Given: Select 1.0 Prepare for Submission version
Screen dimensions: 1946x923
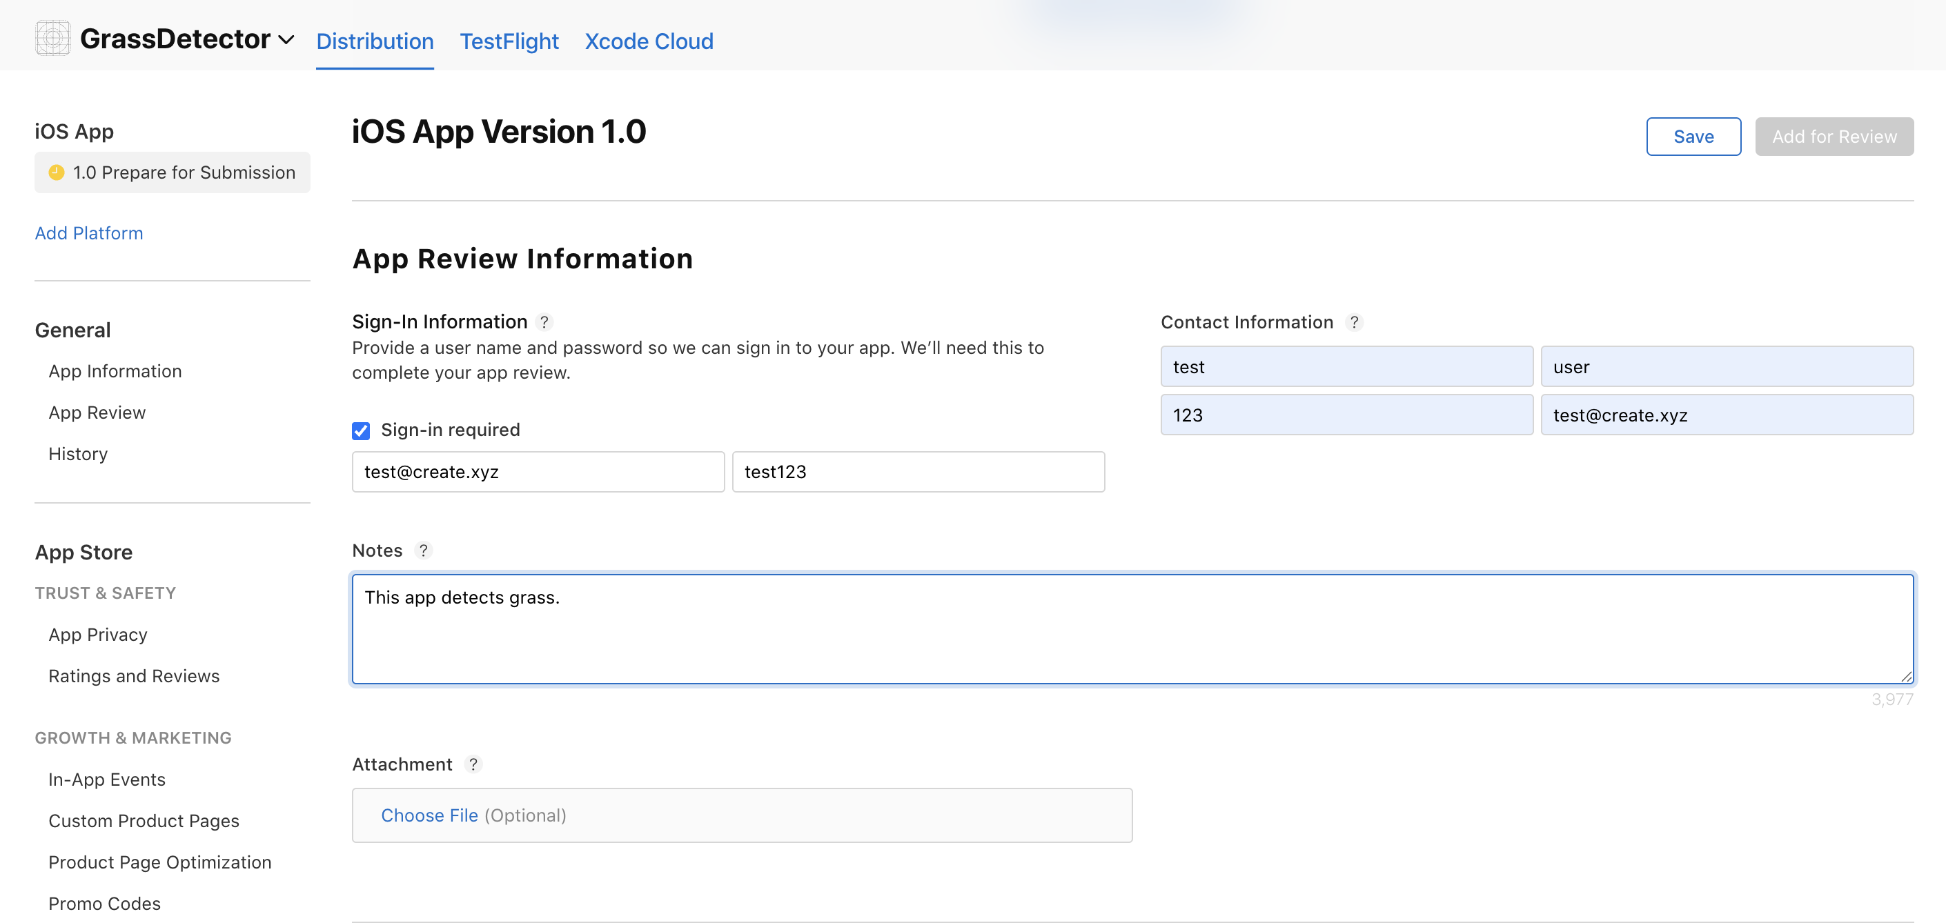Looking at the screenshot, I should 183,172.
